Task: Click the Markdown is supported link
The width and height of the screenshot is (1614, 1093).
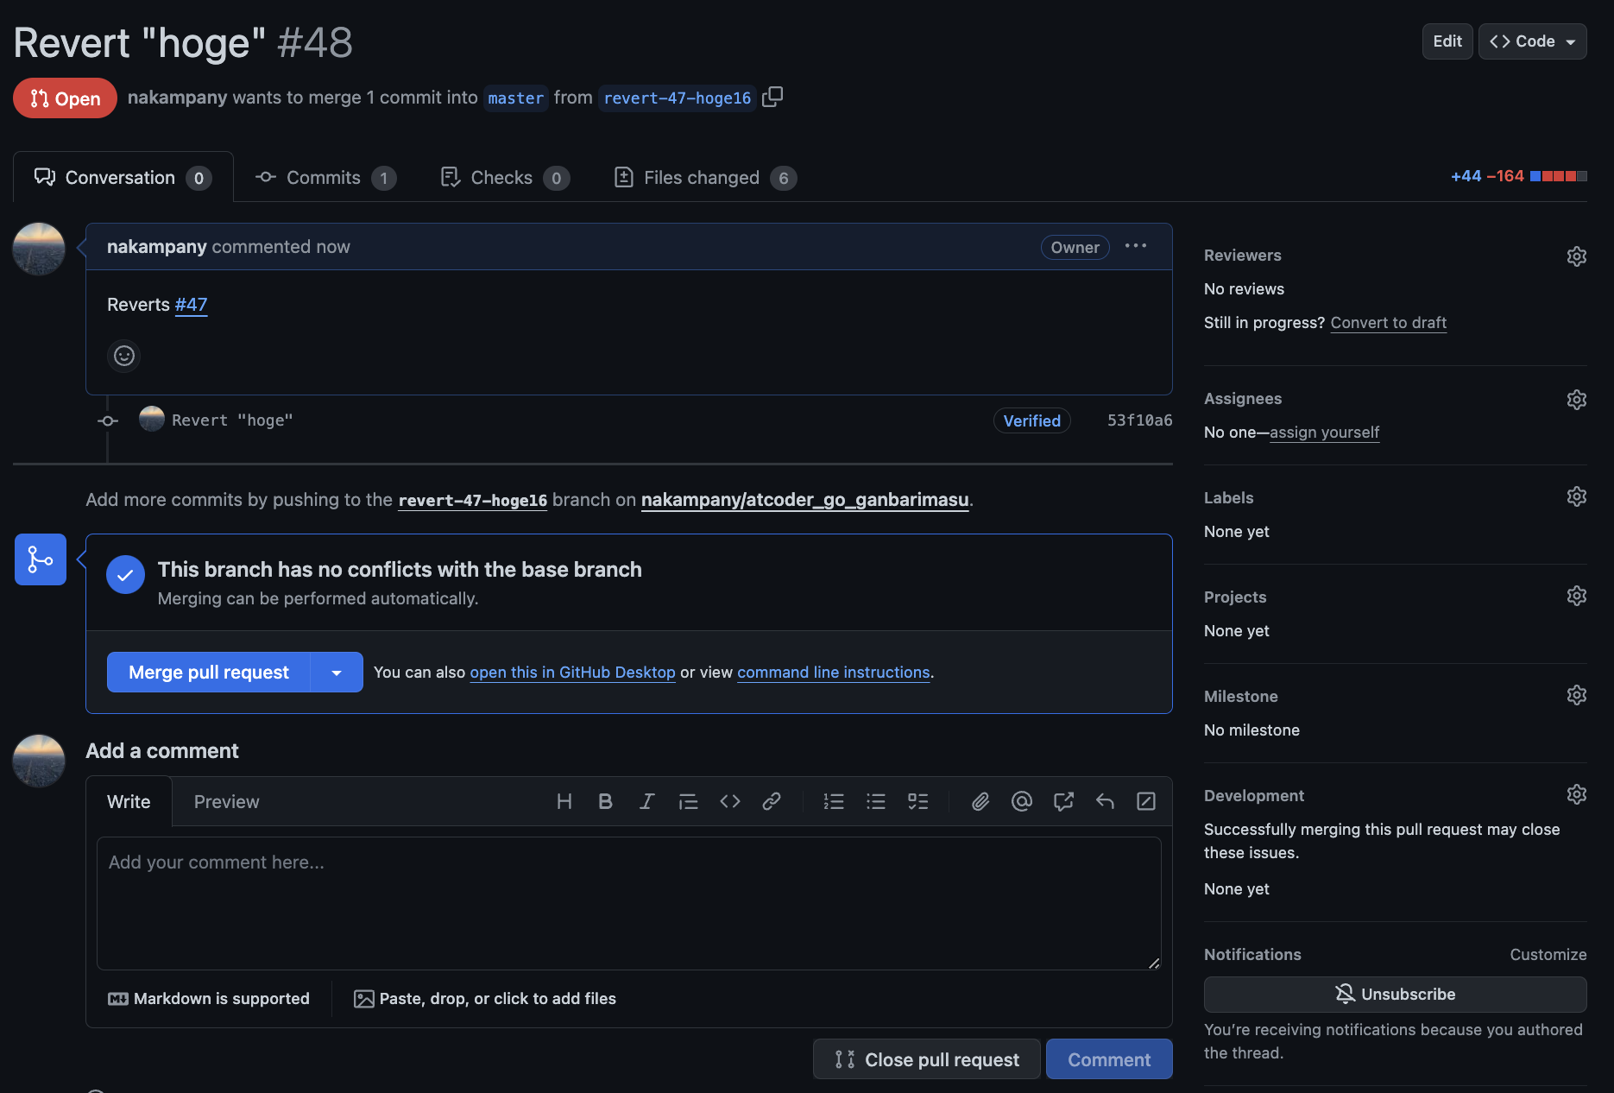Action: tap(208, 998)
